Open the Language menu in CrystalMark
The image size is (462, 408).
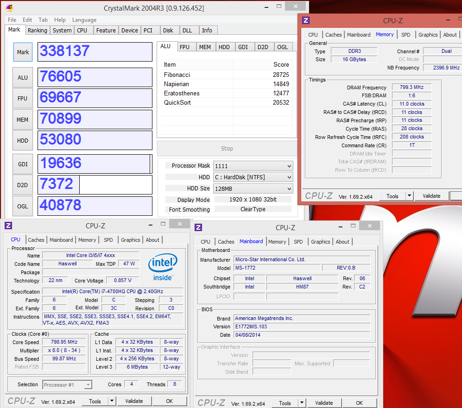coord(84,20)
